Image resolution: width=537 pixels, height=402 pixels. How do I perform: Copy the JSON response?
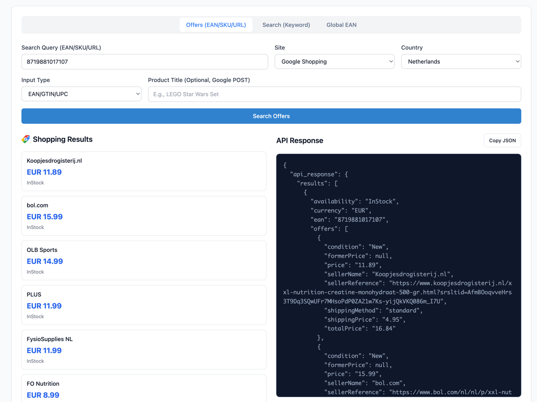[x=502, y=140]
